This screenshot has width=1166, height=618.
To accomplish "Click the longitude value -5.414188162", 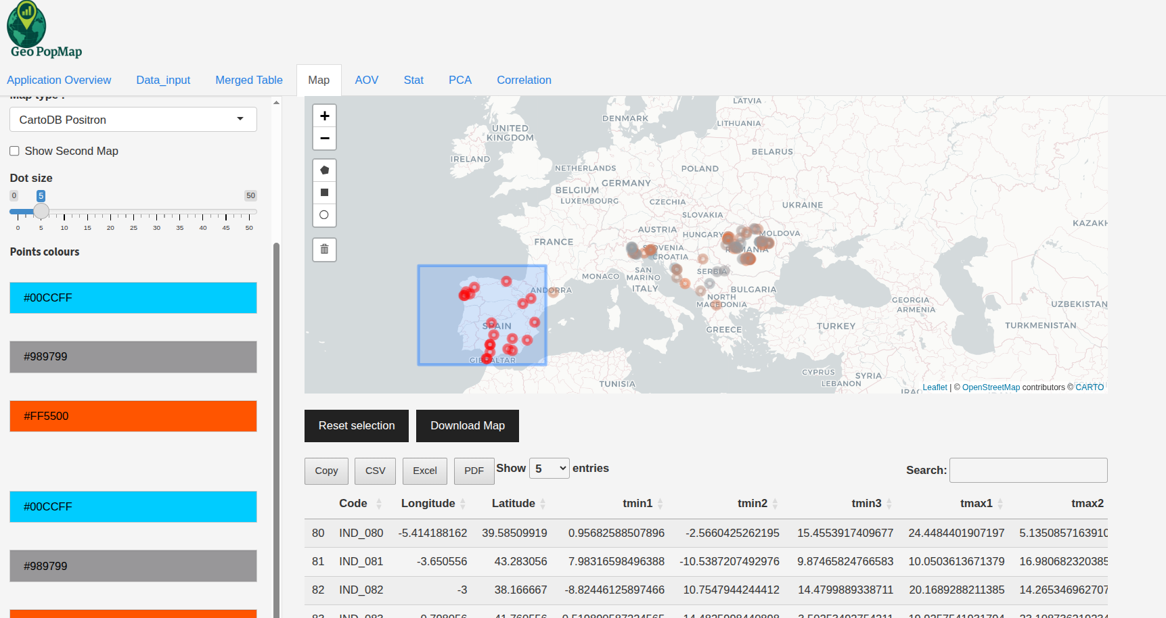I will 433,533.
